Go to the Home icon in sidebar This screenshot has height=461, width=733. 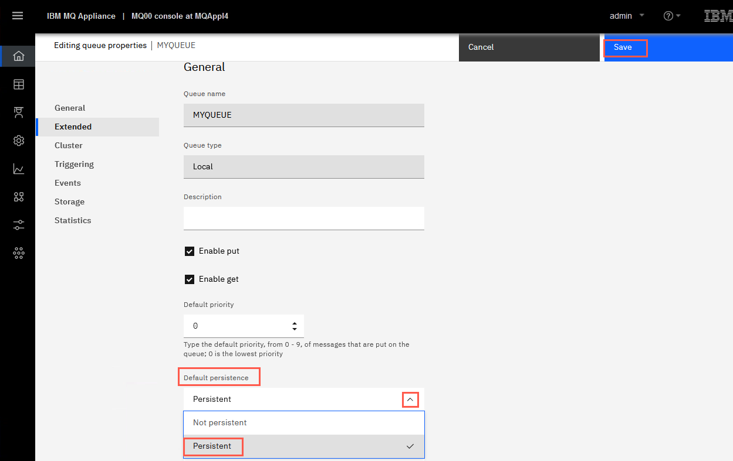tap(18, 56)
